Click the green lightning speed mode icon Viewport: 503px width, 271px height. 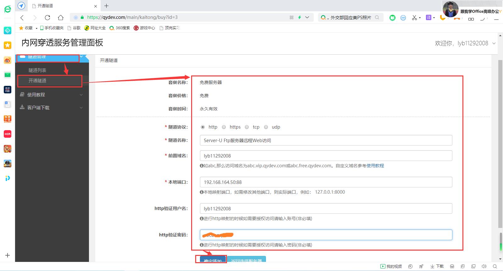(x=300, y=17)
